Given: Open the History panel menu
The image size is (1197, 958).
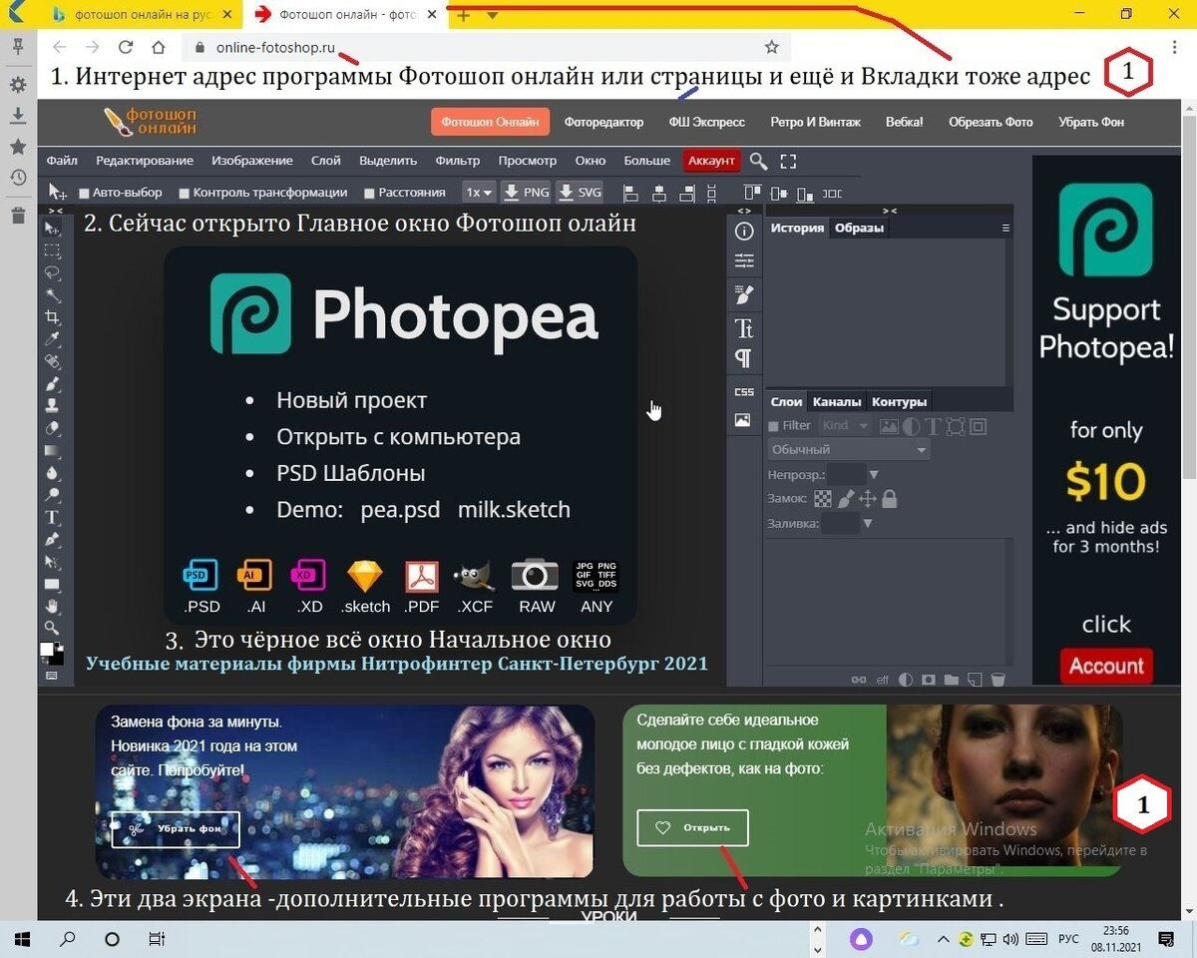Looking at the screenshot, I should (x=1005, y=228).
